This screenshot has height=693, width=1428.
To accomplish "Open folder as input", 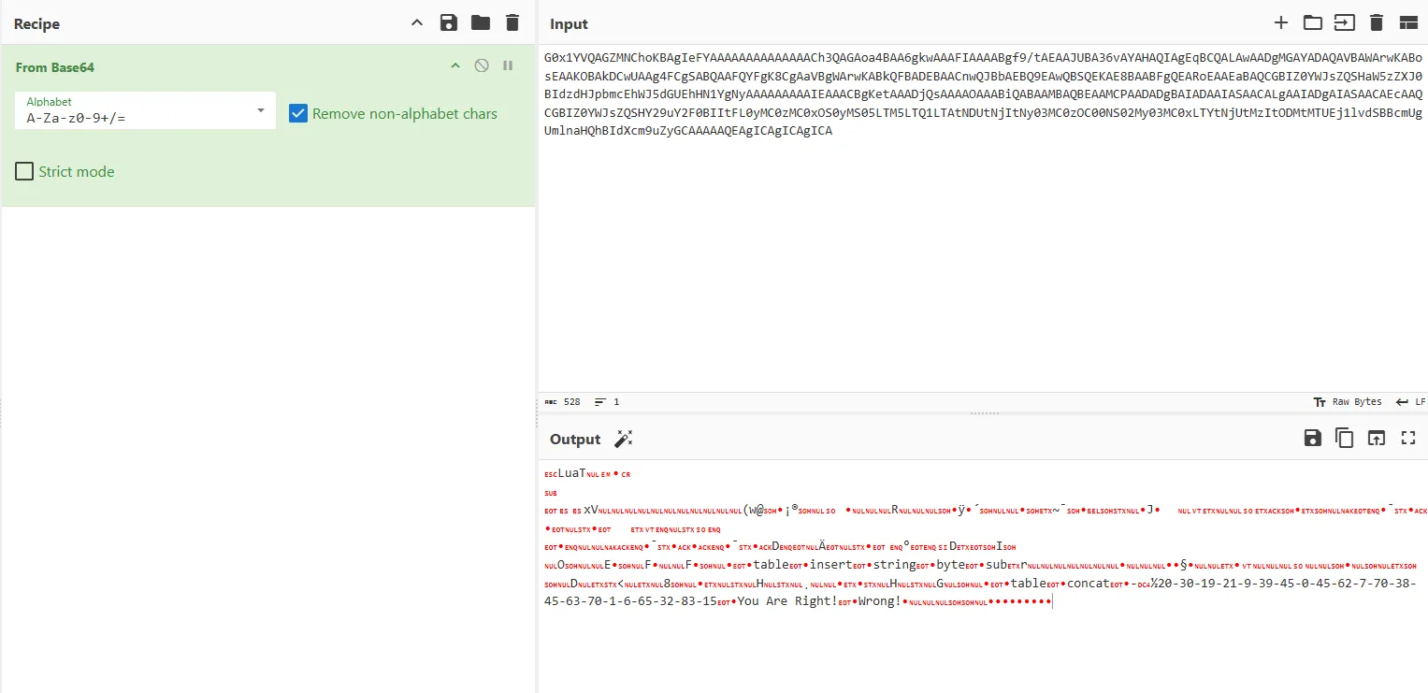I will pyautogui.click(x=1313, y=23).
